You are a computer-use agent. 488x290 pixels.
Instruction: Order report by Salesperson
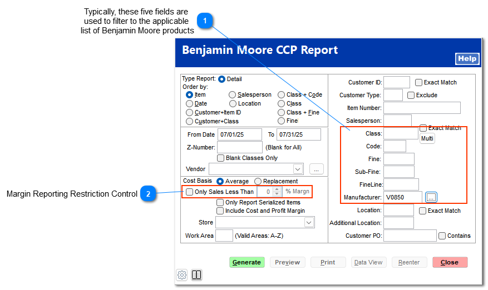[x=232, y=94]
